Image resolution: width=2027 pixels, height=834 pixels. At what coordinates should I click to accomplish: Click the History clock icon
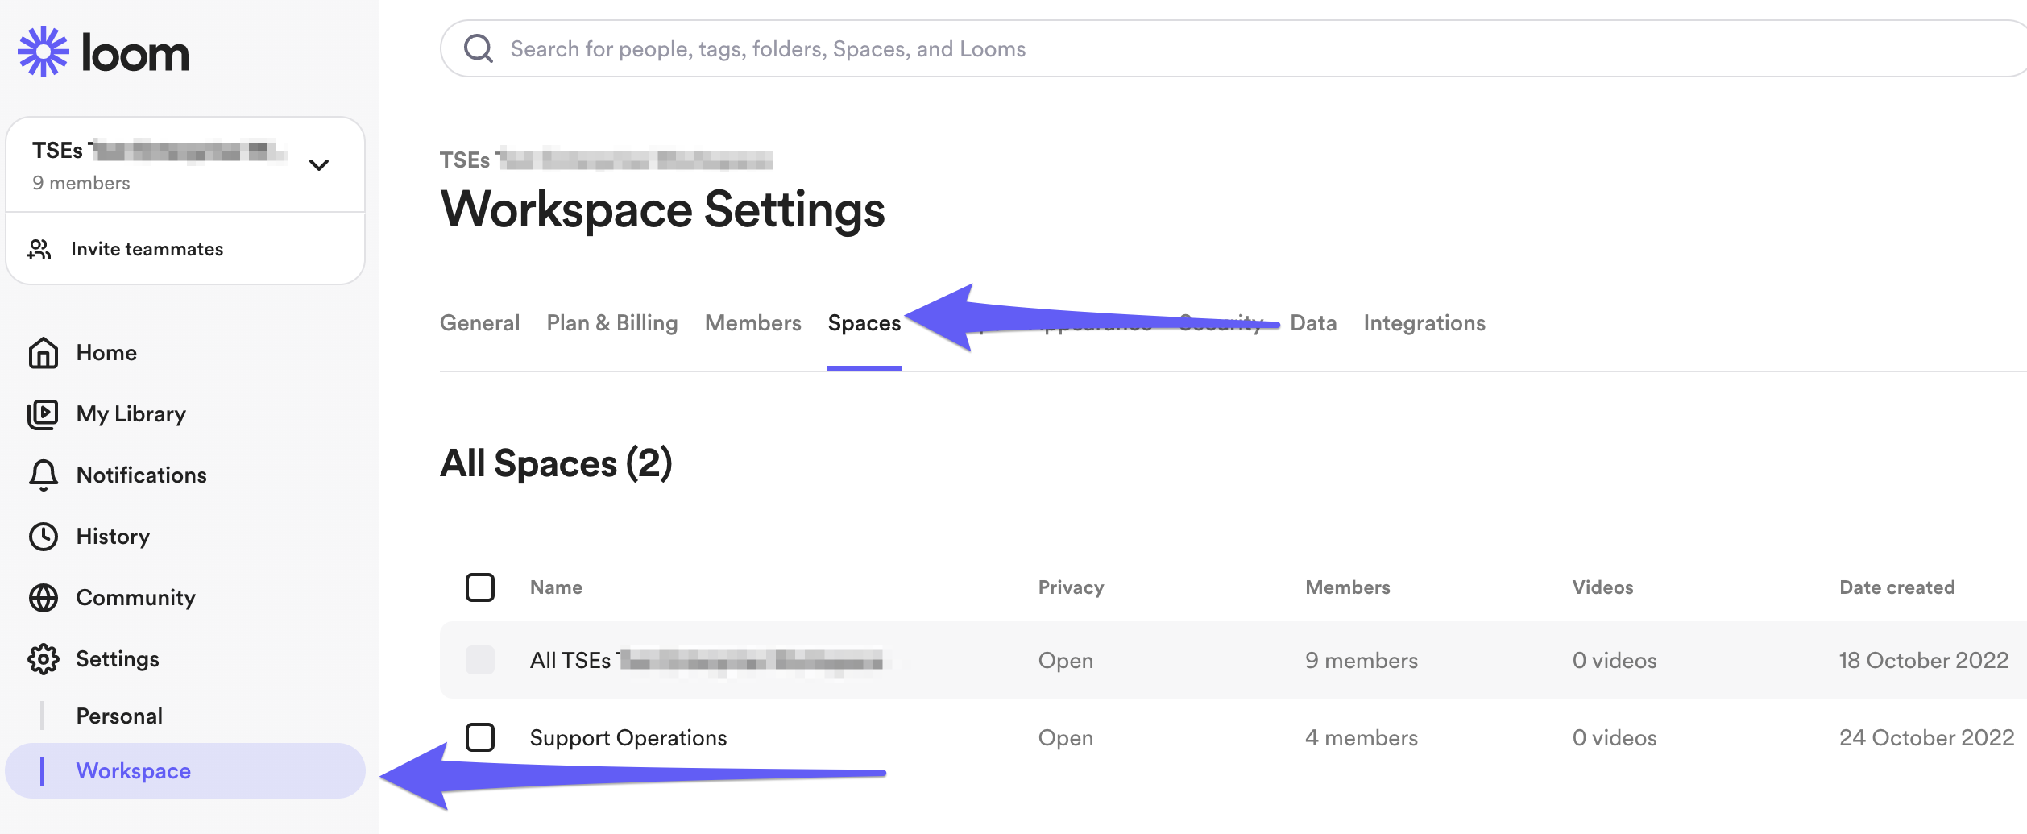click(x=44, y=537)
